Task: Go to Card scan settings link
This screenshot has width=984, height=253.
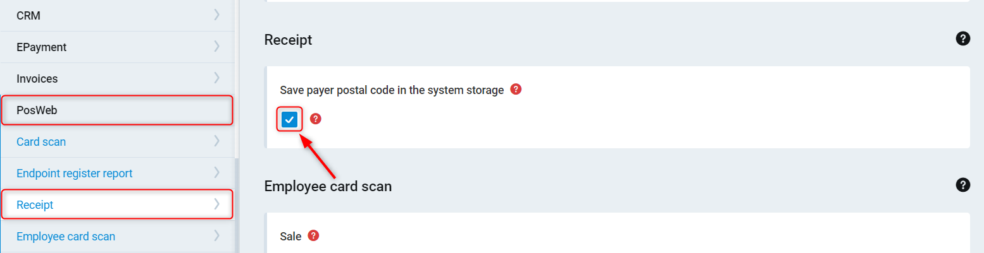Action: 41,142
